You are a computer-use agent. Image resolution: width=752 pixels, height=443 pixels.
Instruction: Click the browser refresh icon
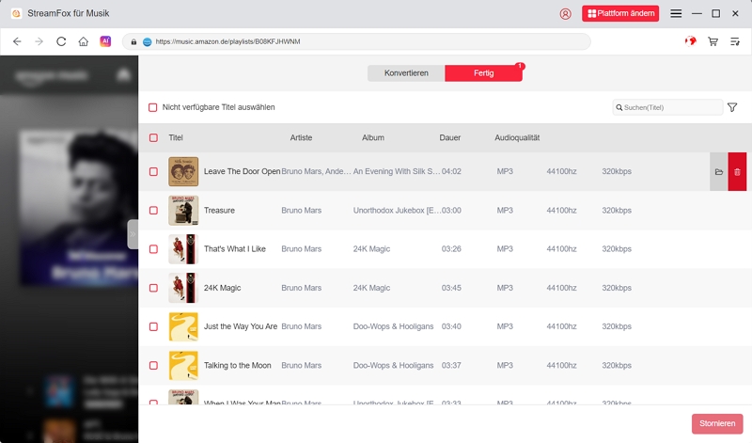tap(61, 41)
